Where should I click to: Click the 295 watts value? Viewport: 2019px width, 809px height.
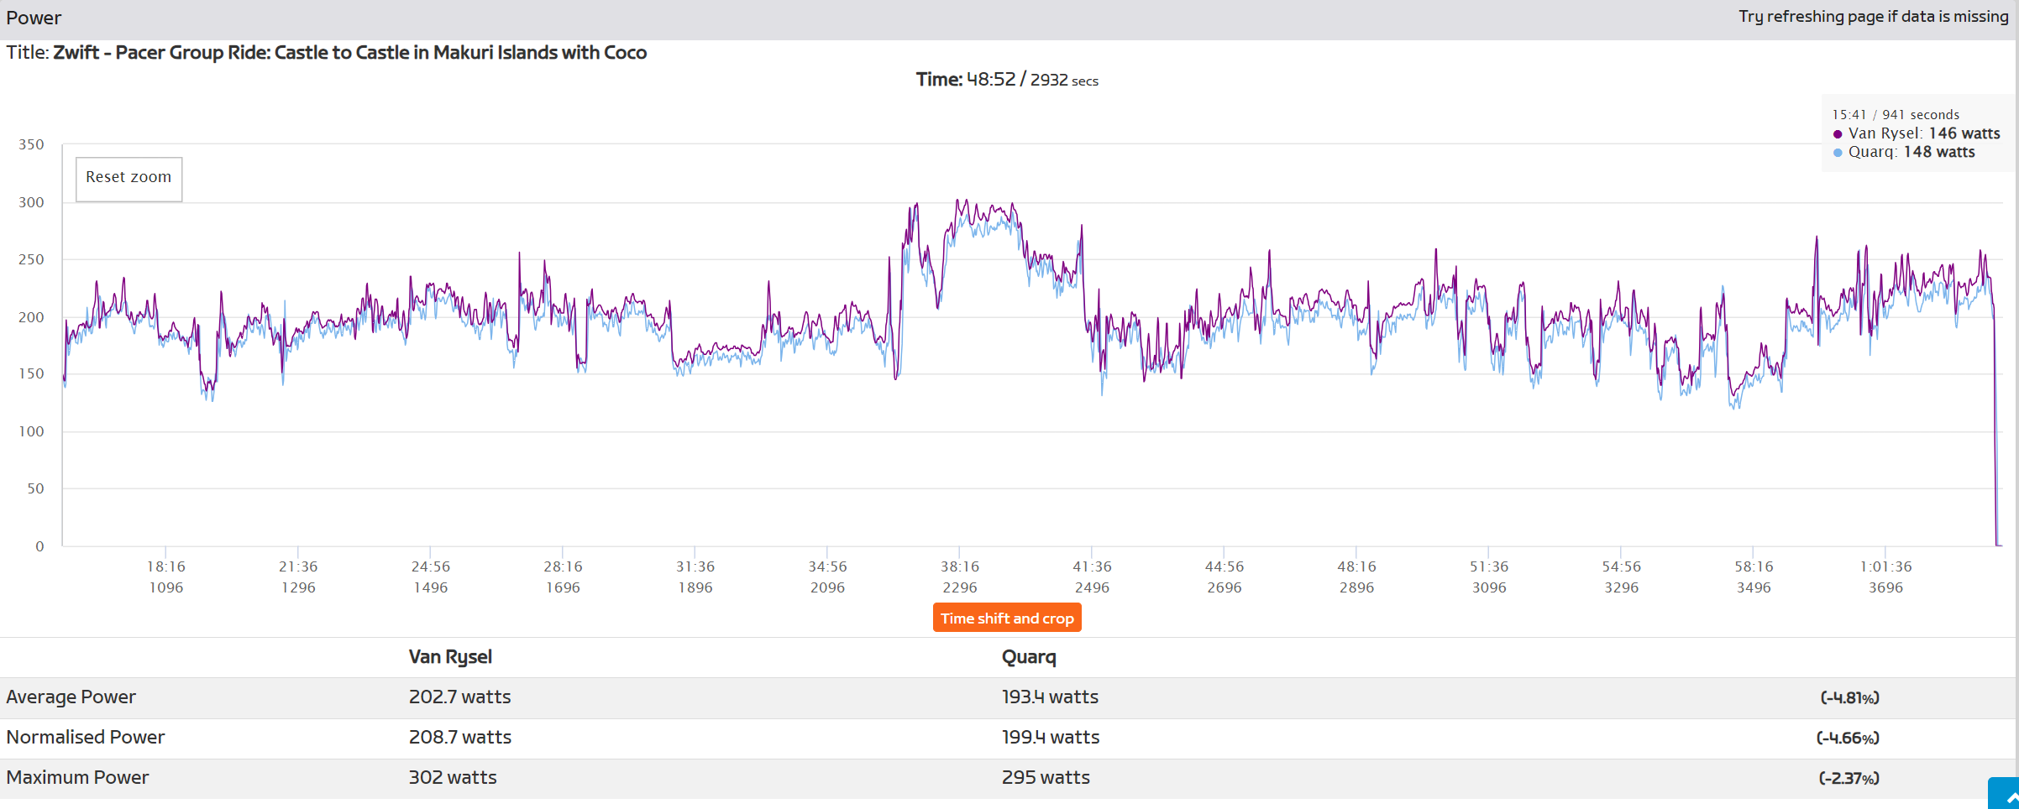click(x=1046, y=778)
